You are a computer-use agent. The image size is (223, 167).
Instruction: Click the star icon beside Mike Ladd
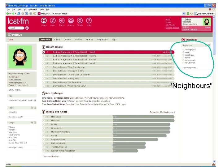coord(43,117)
